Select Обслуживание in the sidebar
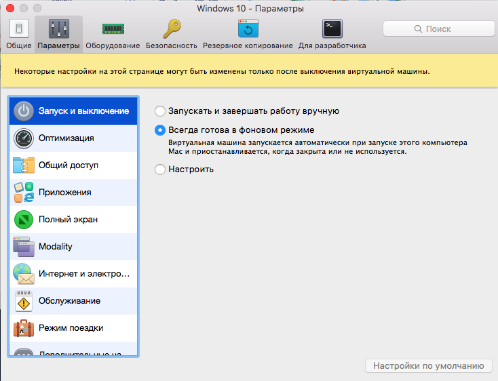The height and width of the screenshot is (381, 498). pos(73,301)
